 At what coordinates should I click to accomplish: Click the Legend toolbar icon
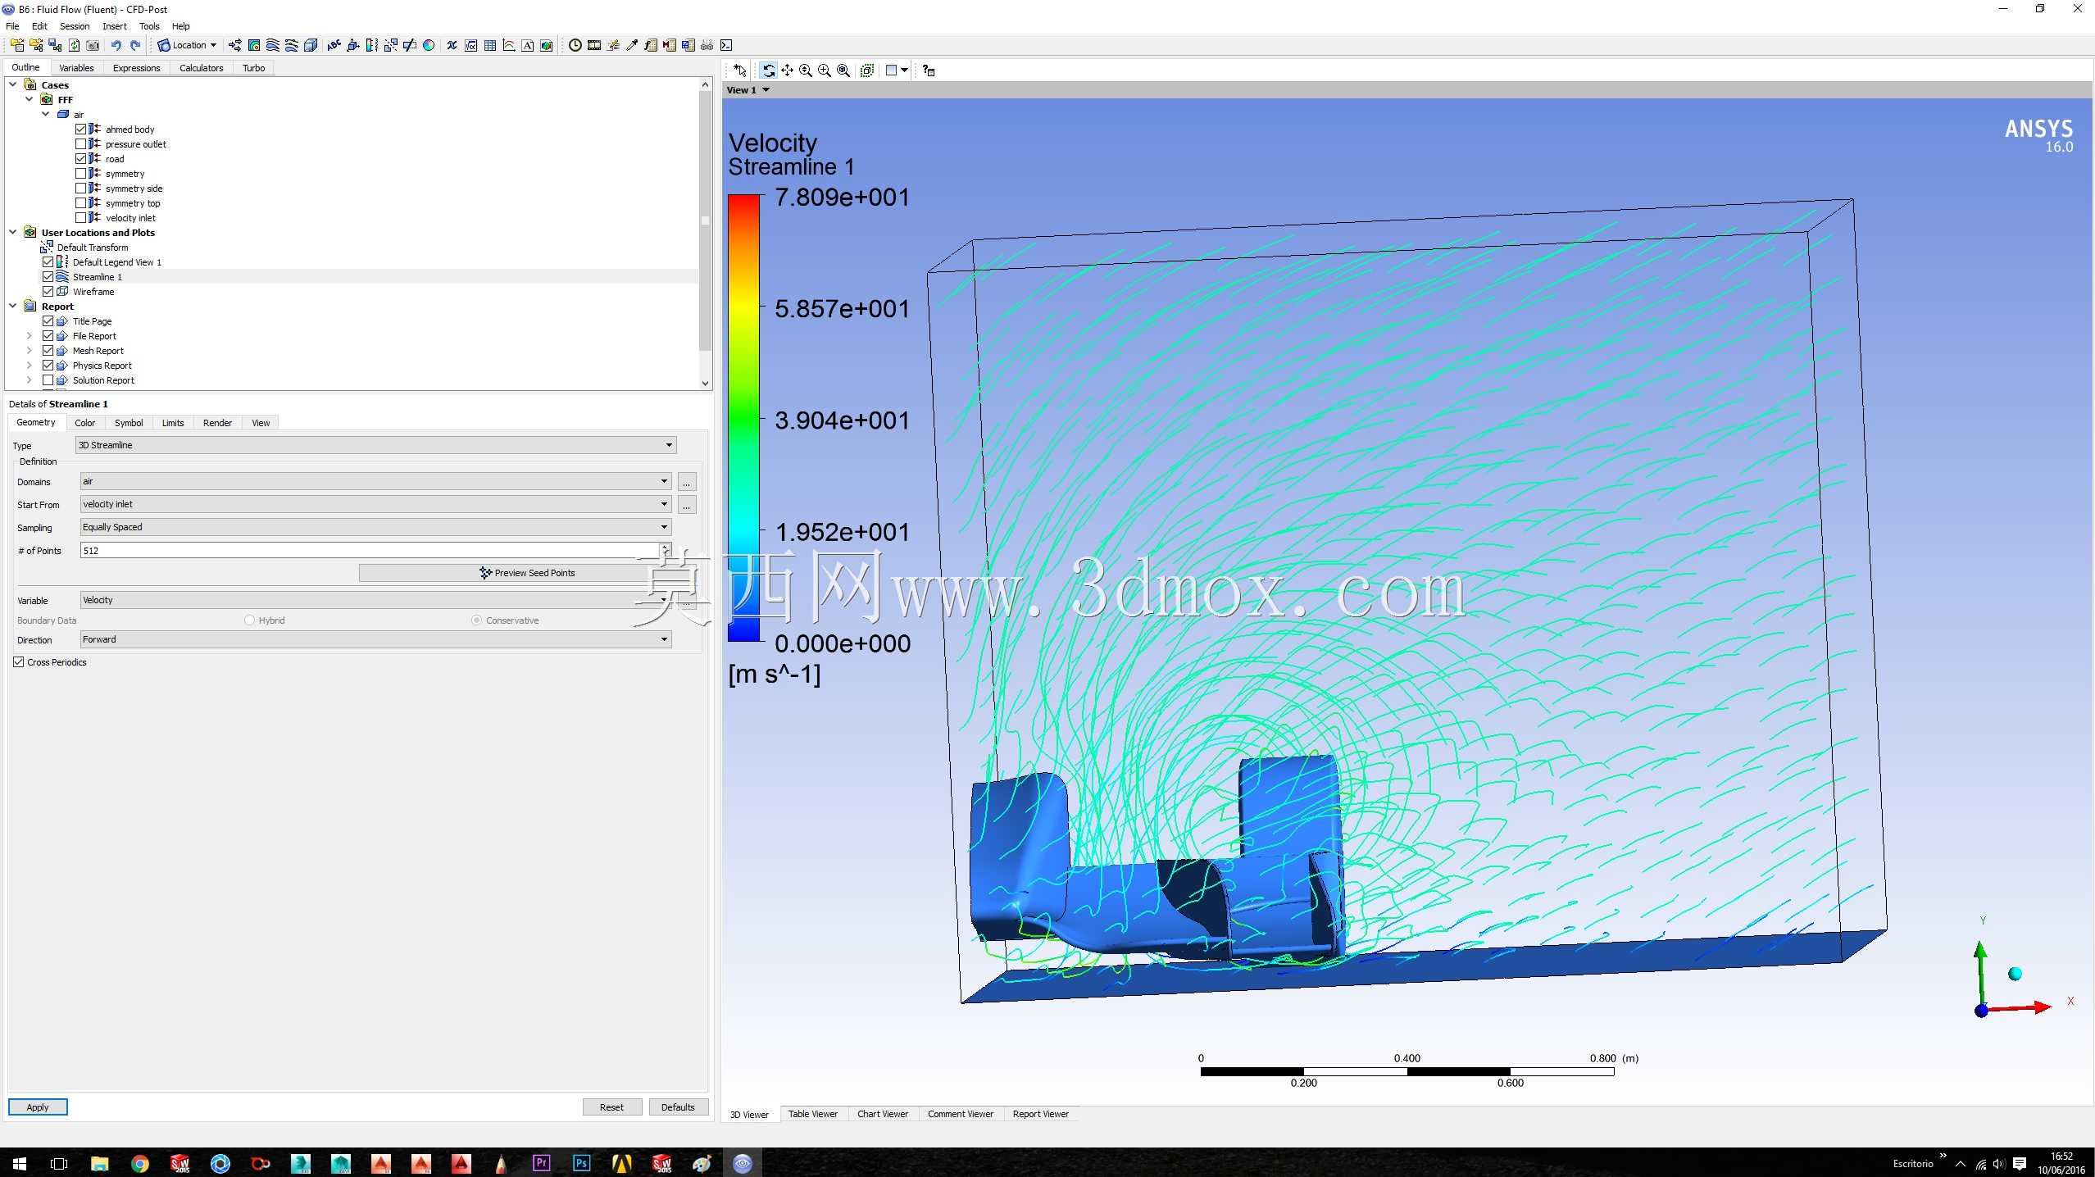(x=372, y=45)
